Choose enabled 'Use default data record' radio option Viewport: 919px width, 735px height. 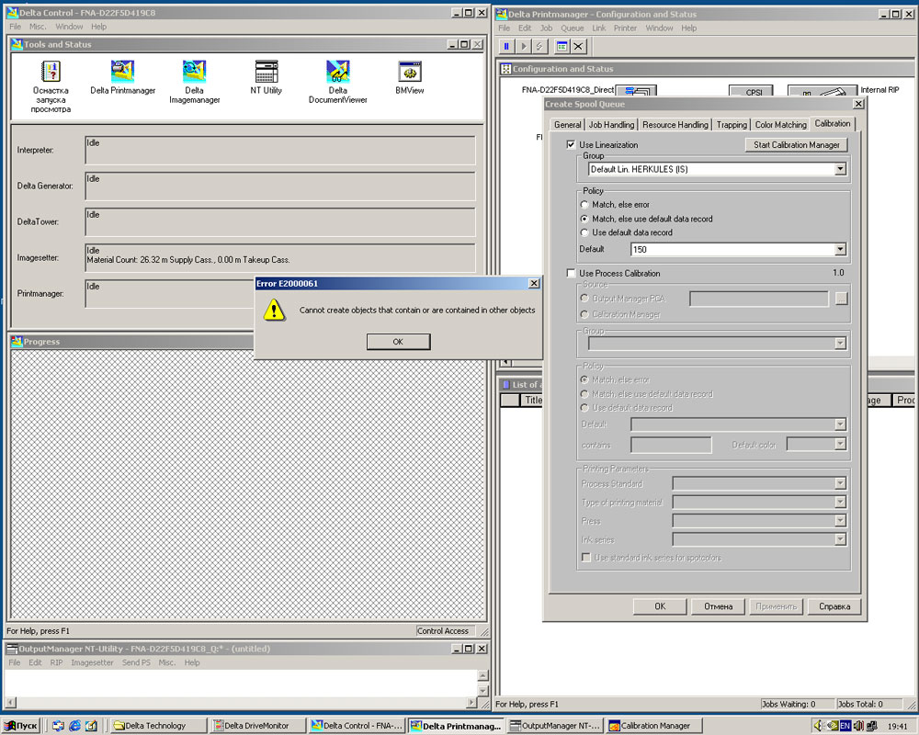584,232
